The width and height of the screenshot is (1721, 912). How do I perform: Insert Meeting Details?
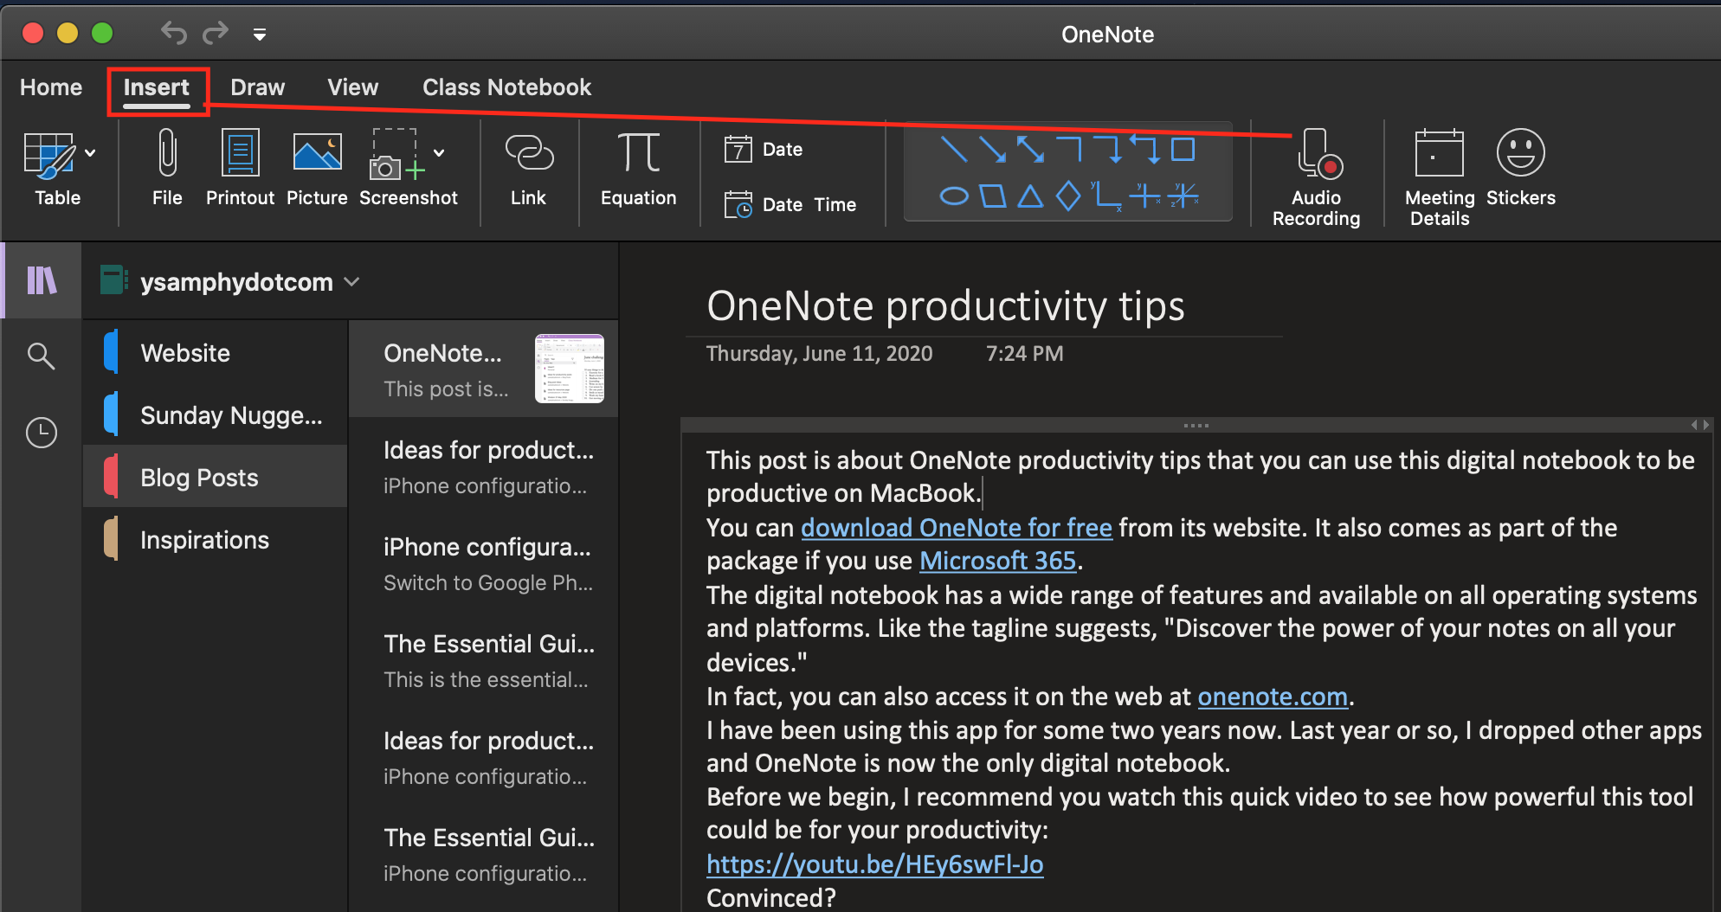1439,178
